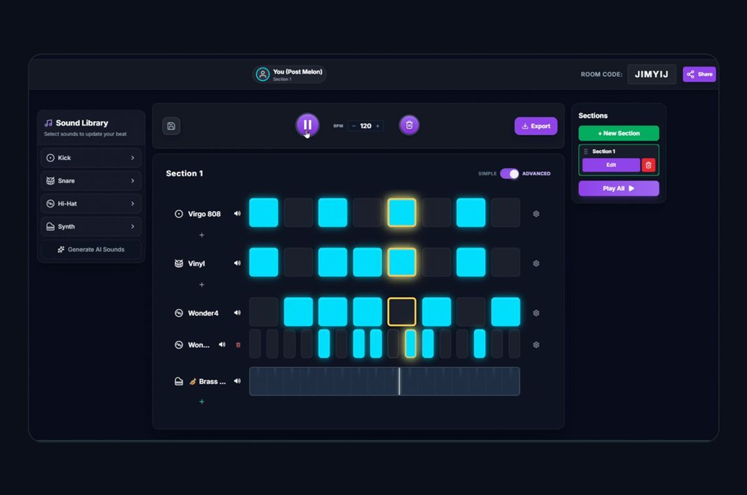Viewport: 747px width, 495px height.
Task: Click the Sound Library music note icon
Action: point(48,123)
